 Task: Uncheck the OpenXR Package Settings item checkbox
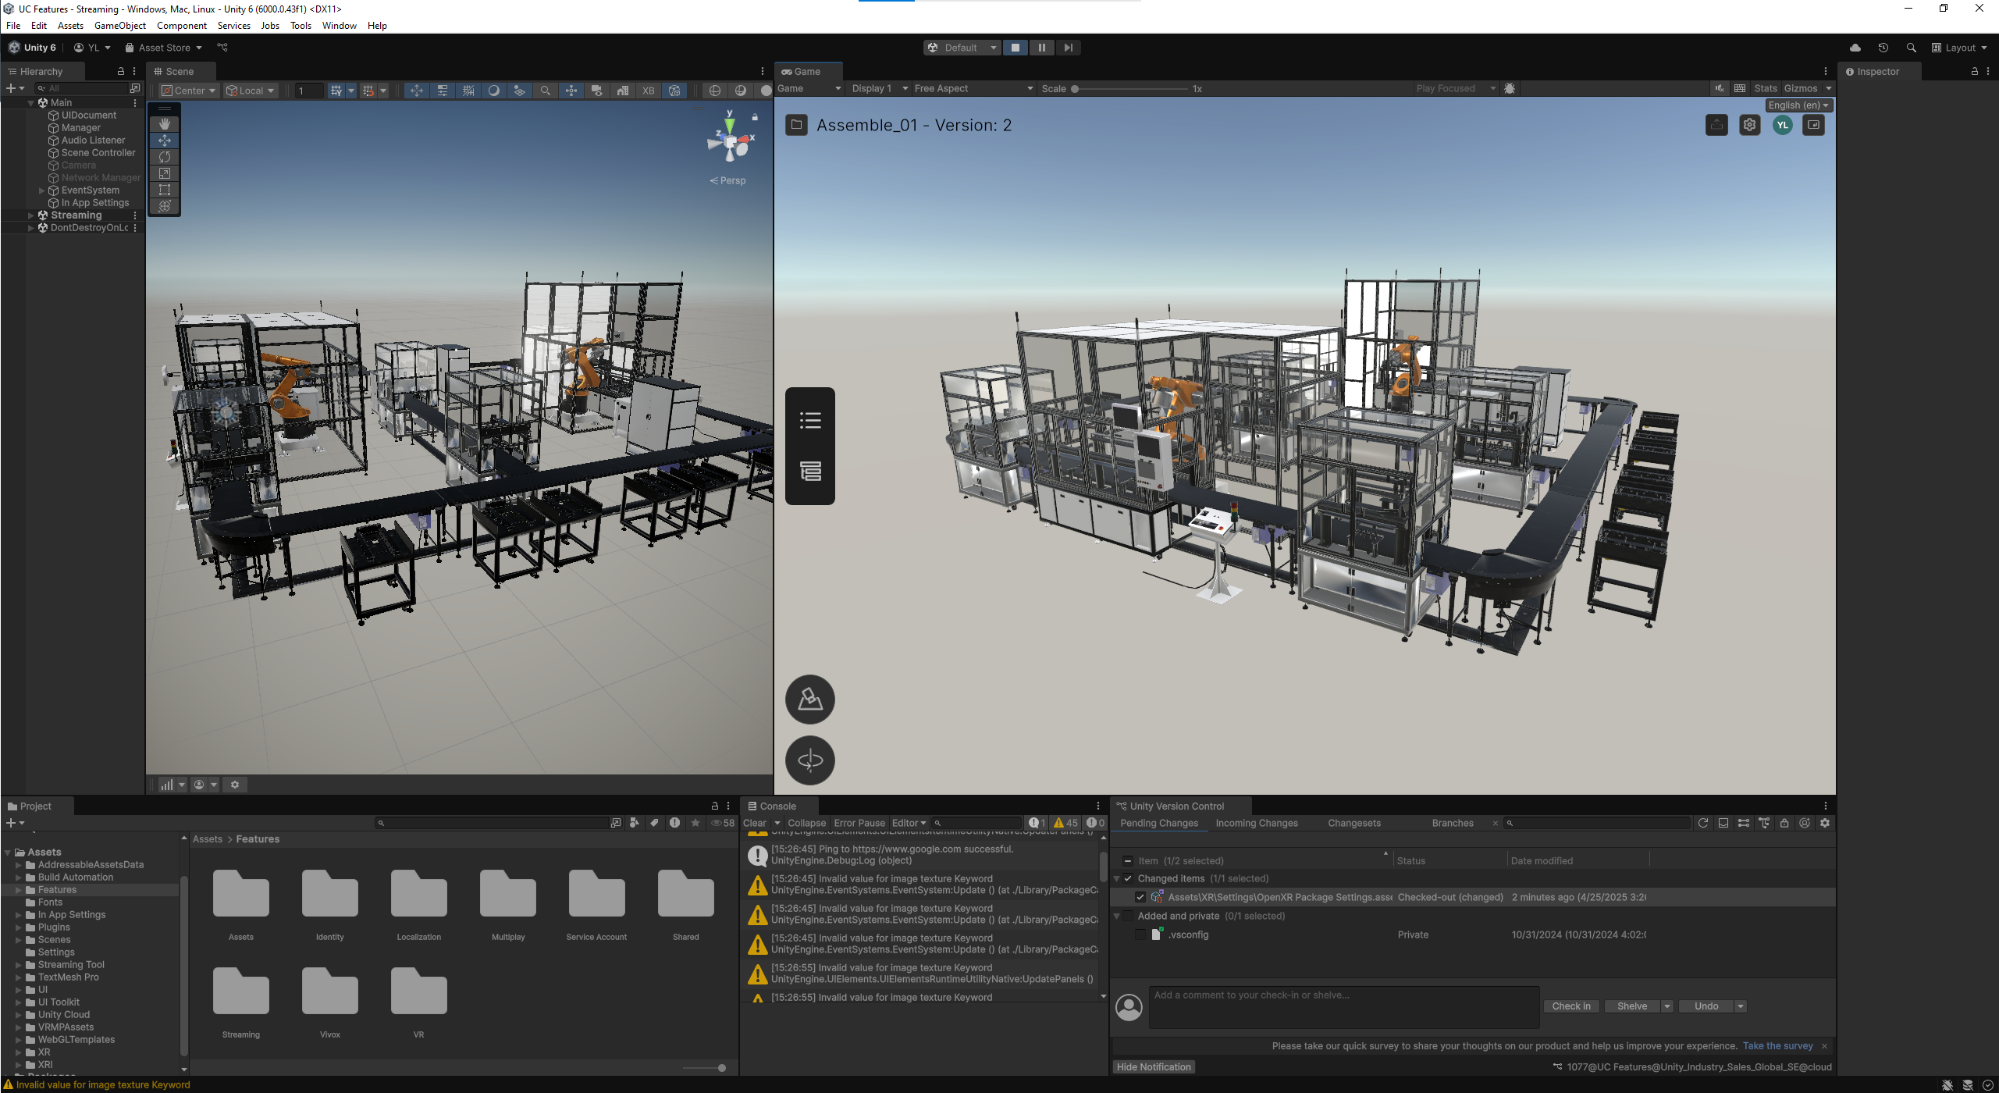click(x=1140, y=897)
